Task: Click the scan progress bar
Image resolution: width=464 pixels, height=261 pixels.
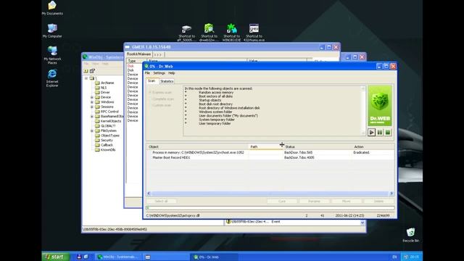Action: click(x=270, y=208)
